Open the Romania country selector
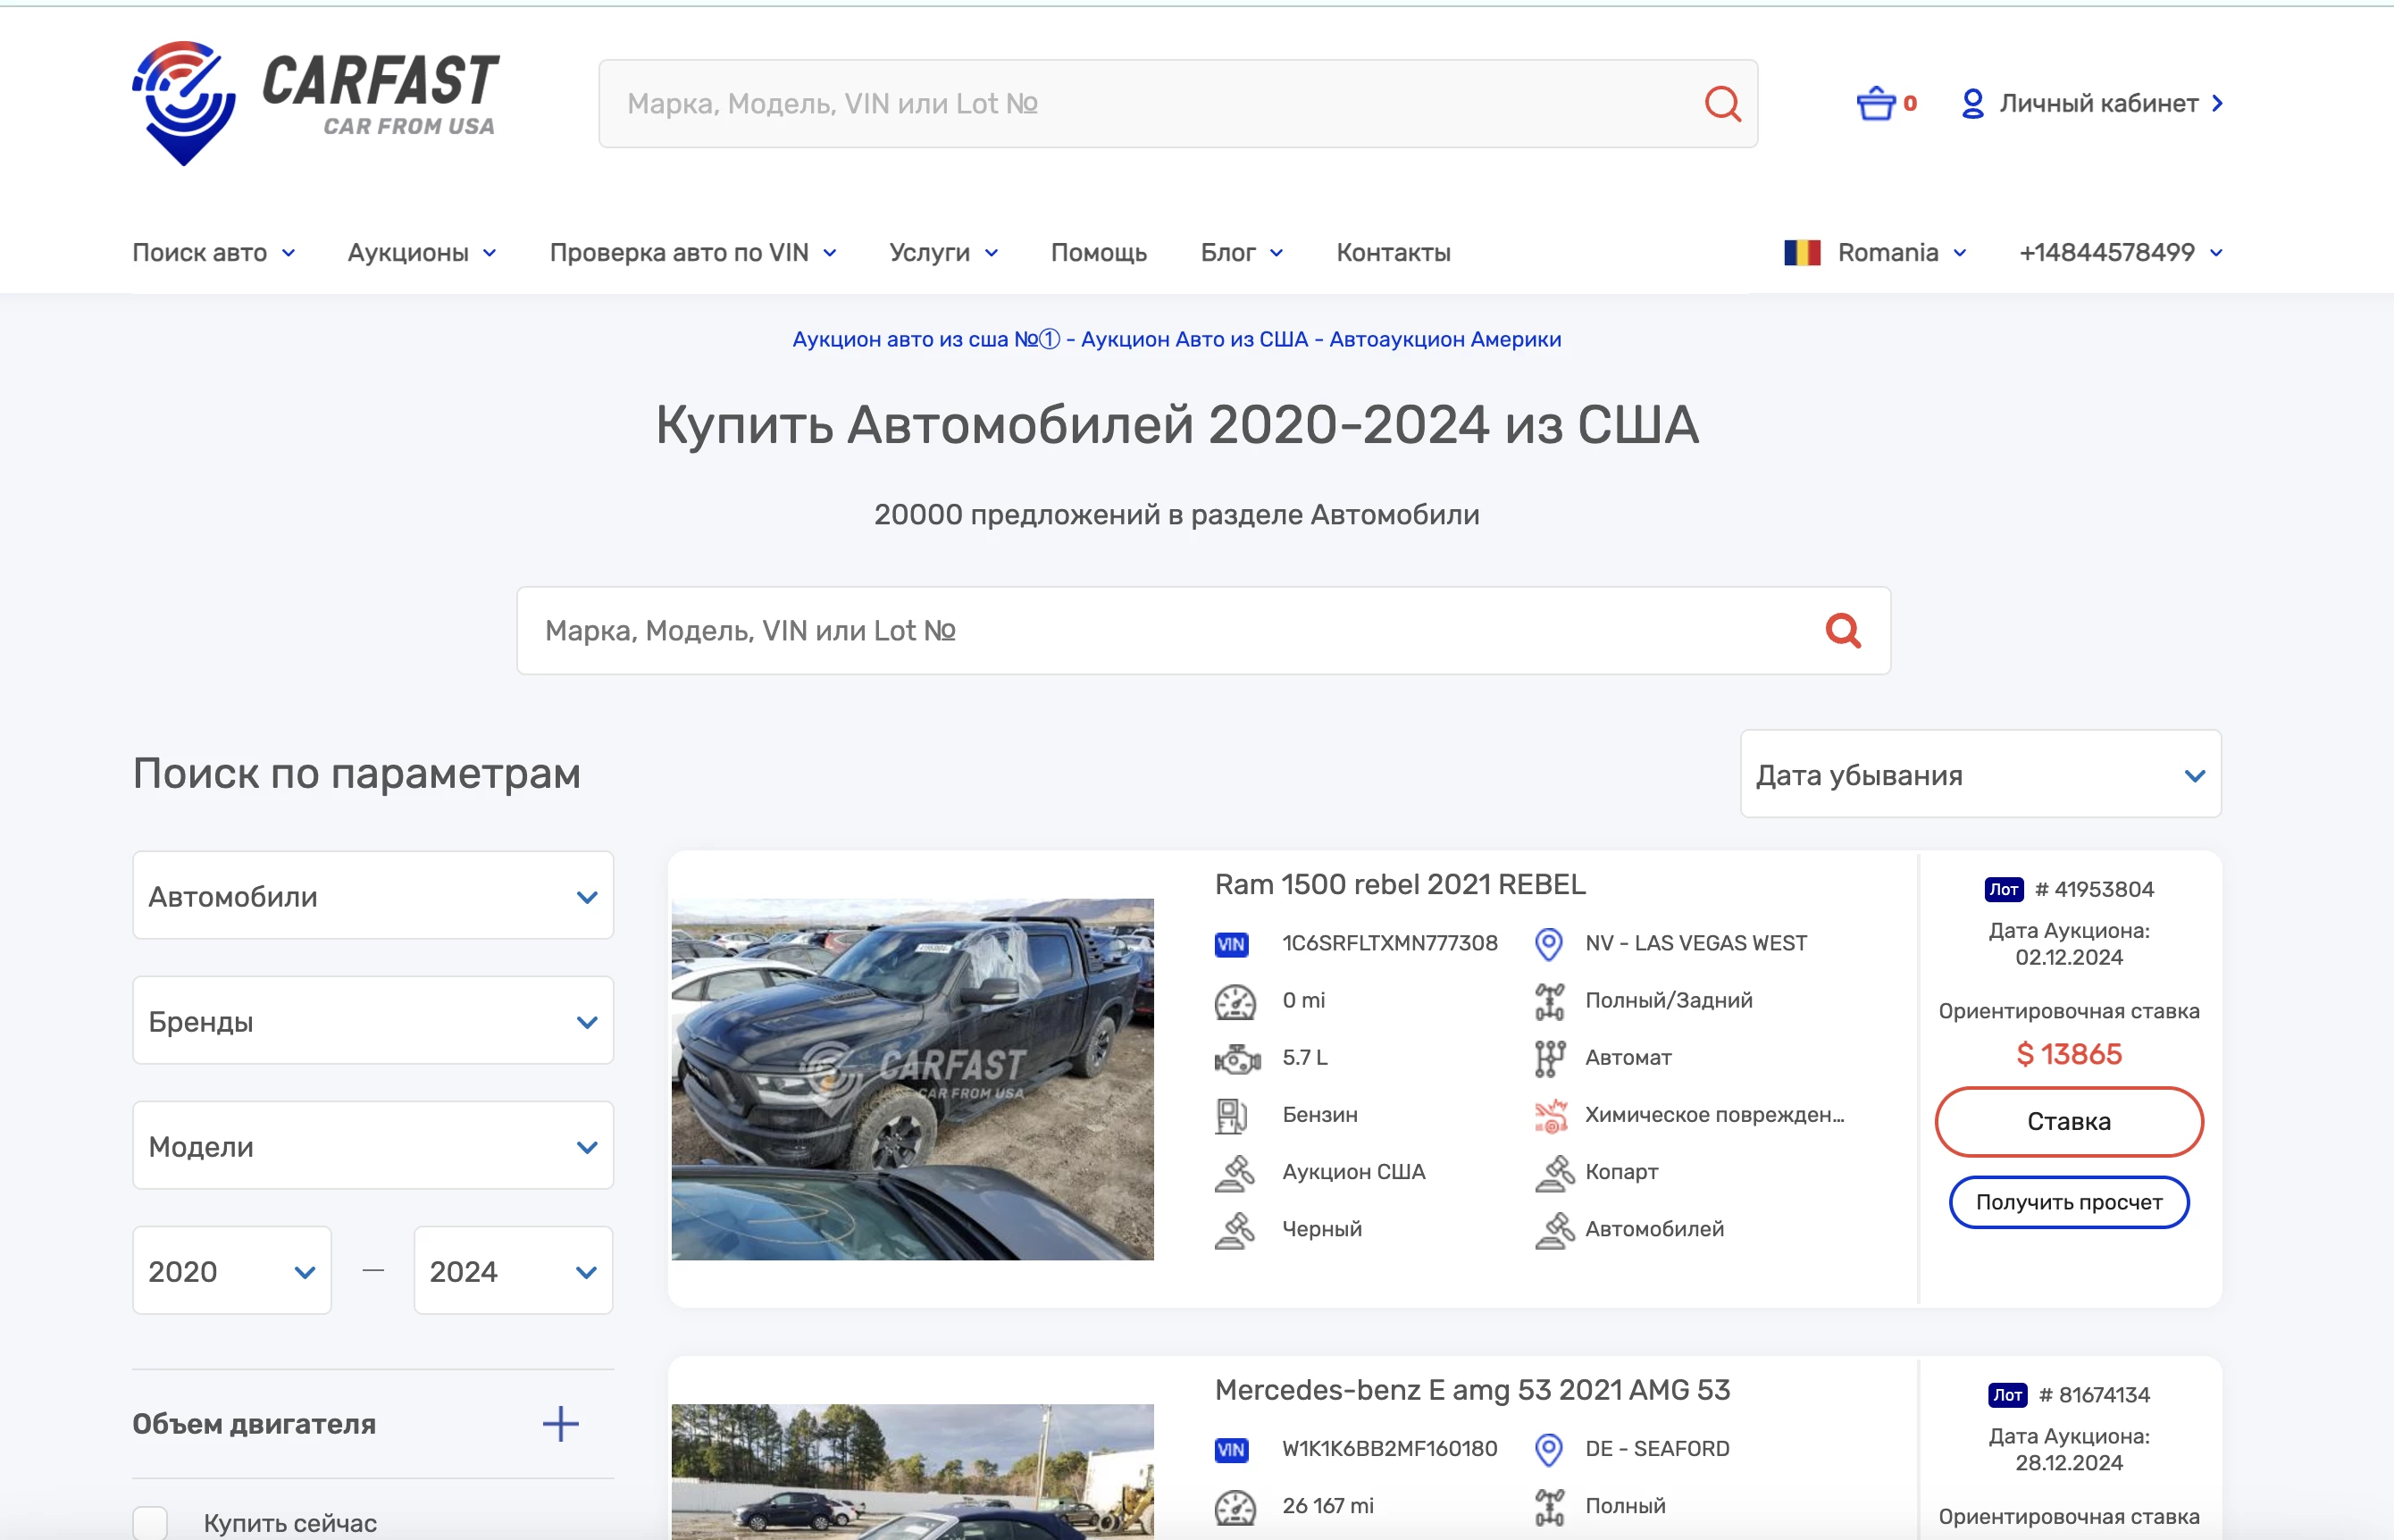Screen dimensions: 2394x1540 pyautogui.click(x=1875, y=252)
